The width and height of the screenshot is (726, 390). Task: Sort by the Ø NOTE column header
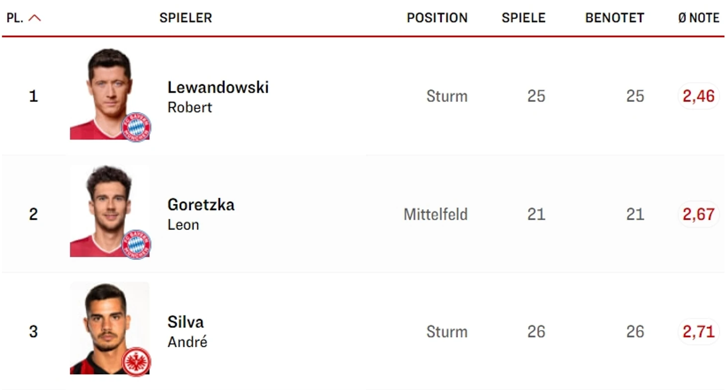pos(699,18)
